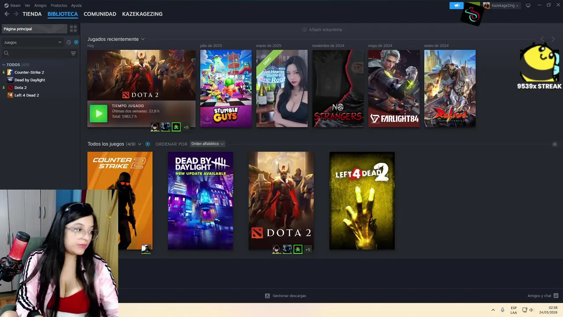This screenshot has height=317, width=563.
Task: Click green-bordered friend avatar on Dota 2 cover
Action: 298,249
